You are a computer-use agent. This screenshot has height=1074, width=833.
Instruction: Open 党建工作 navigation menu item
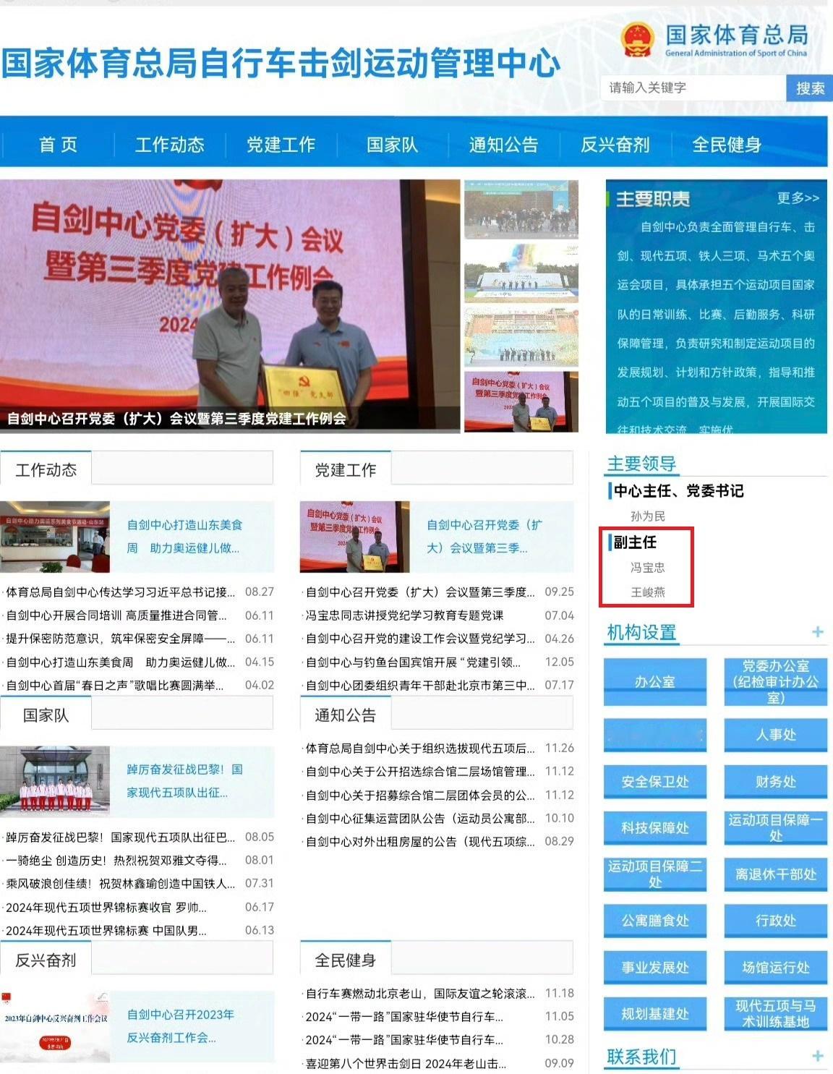tap(281, 145)
